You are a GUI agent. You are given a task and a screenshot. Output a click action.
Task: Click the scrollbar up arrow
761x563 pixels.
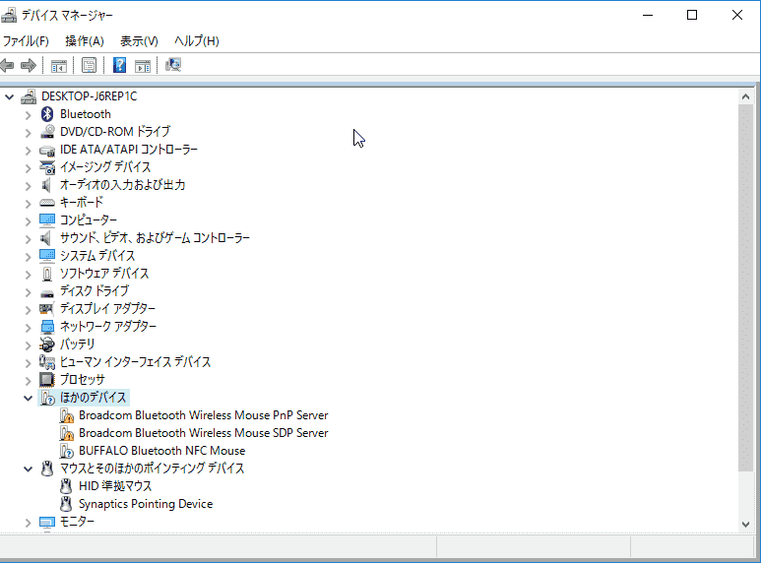(x=745, y=96)
